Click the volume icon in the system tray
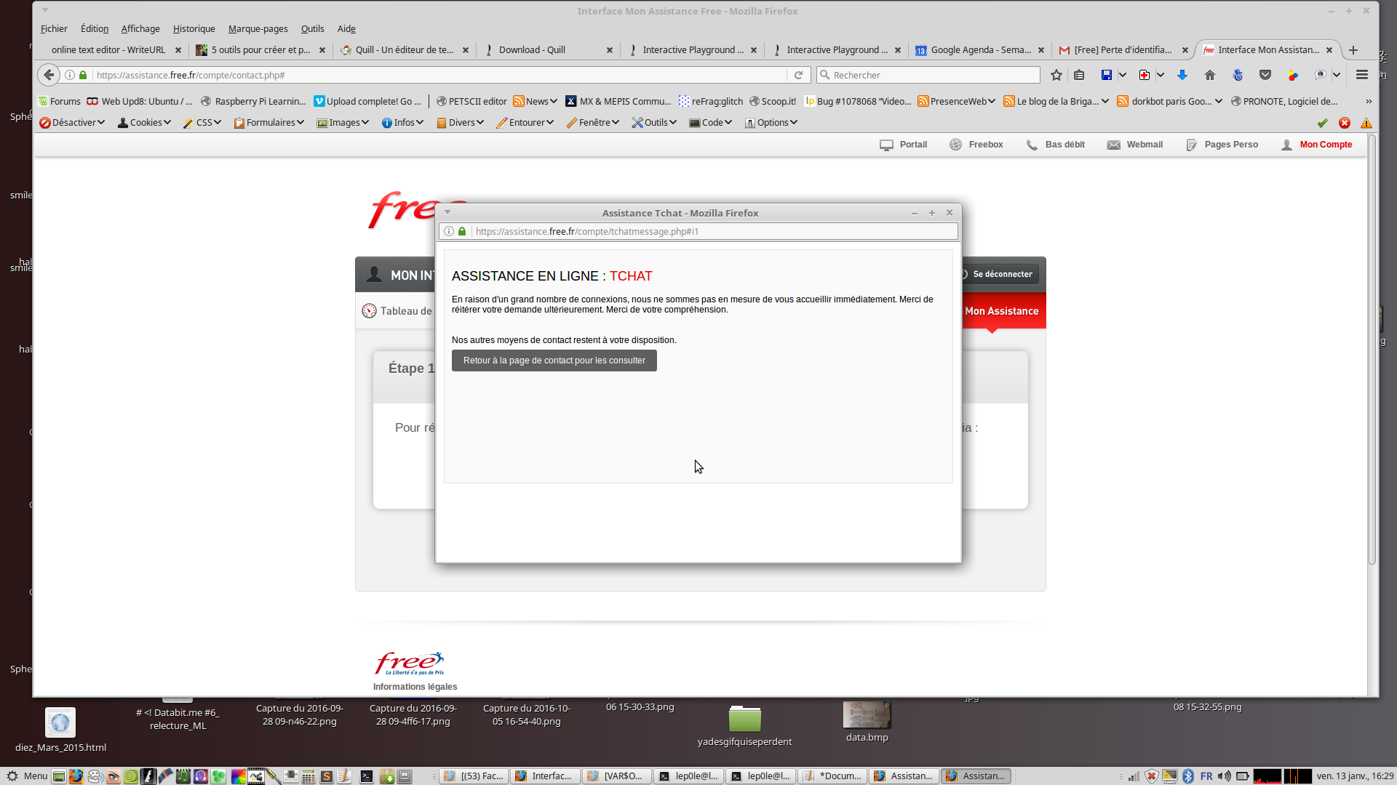 [x=1225, y=776]
